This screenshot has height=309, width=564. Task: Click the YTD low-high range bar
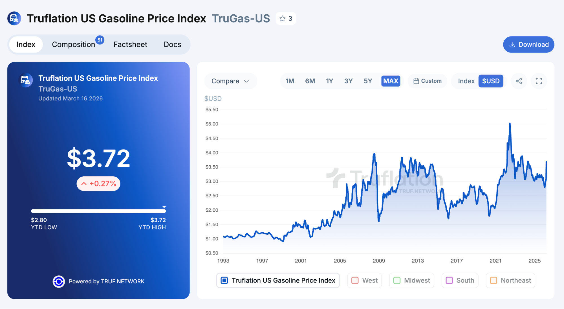coord(98,211)
